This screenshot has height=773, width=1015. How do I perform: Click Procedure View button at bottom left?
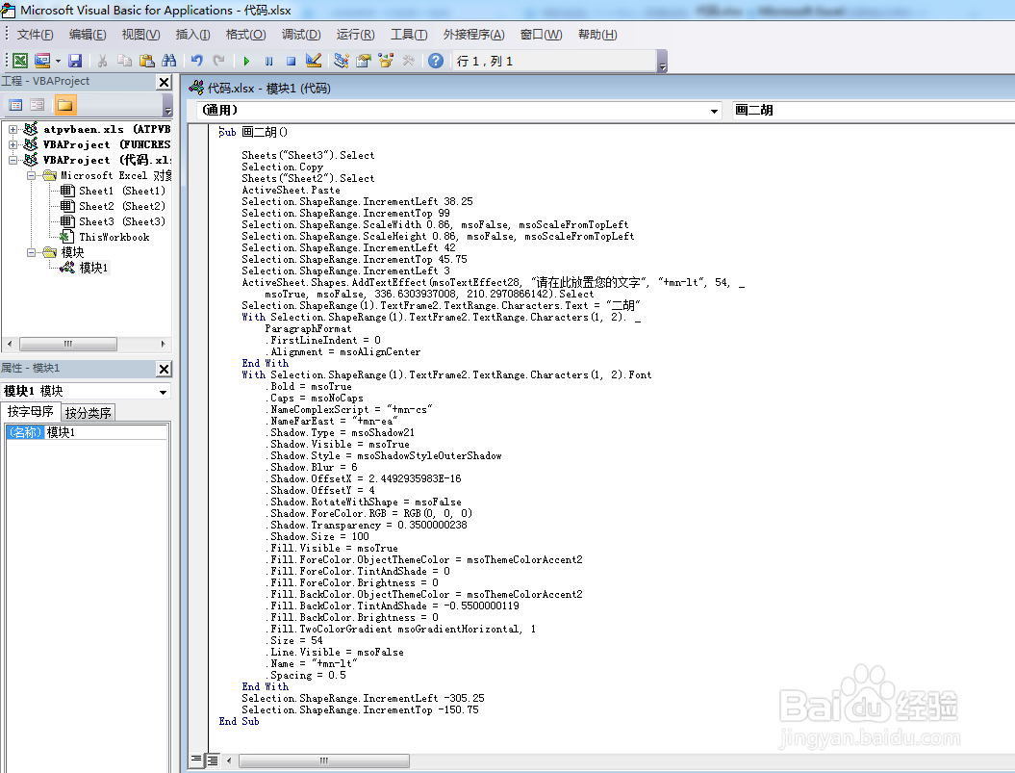point(197,760)
